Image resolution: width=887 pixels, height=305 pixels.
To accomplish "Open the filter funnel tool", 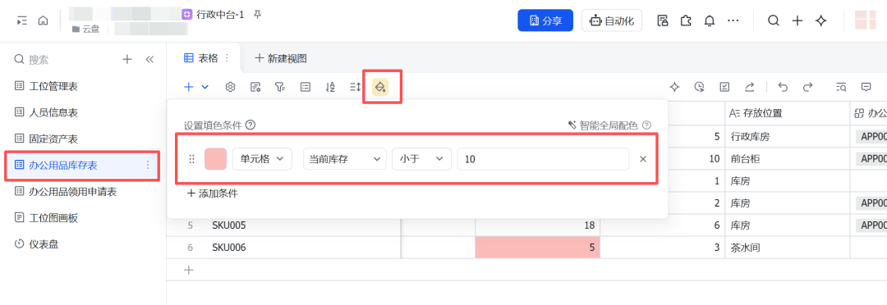I will pyautogui.click(x=279, y=87).
